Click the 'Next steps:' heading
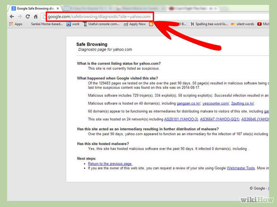The height and width of the screenshot is (207, 277). point(86,159)
